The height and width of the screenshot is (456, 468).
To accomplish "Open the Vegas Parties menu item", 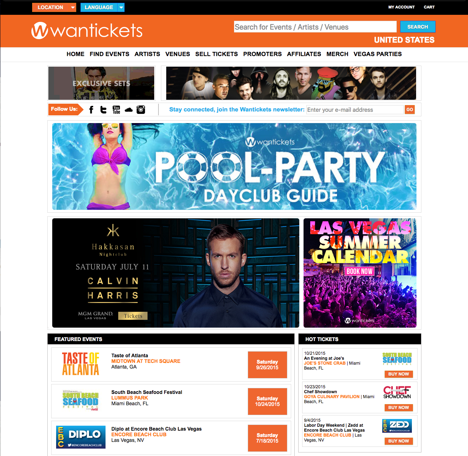I will (x=378, y=54).
